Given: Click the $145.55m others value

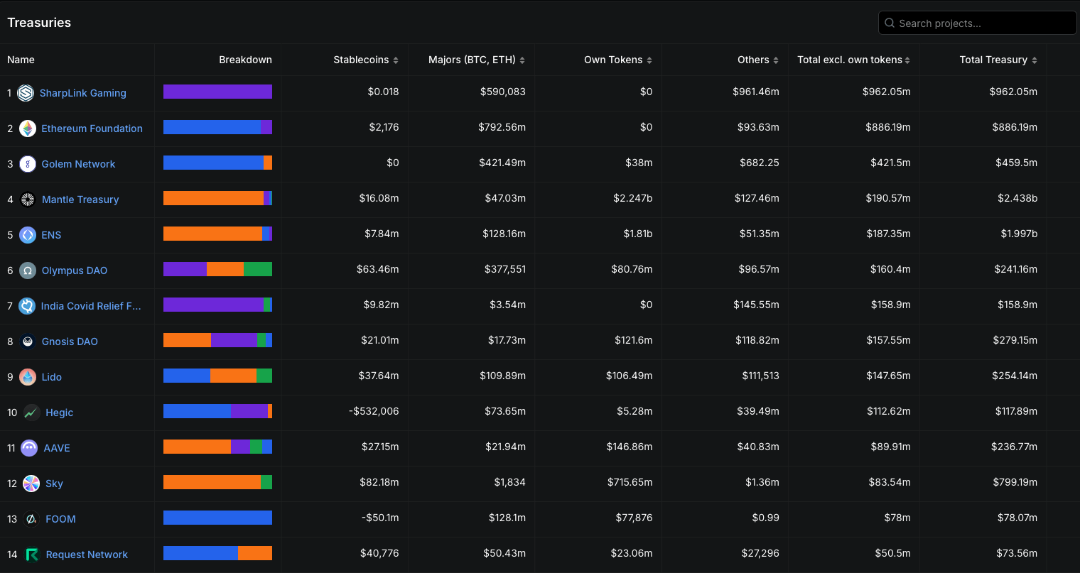Looking at the screenshot, I should (x=756, y=305).
